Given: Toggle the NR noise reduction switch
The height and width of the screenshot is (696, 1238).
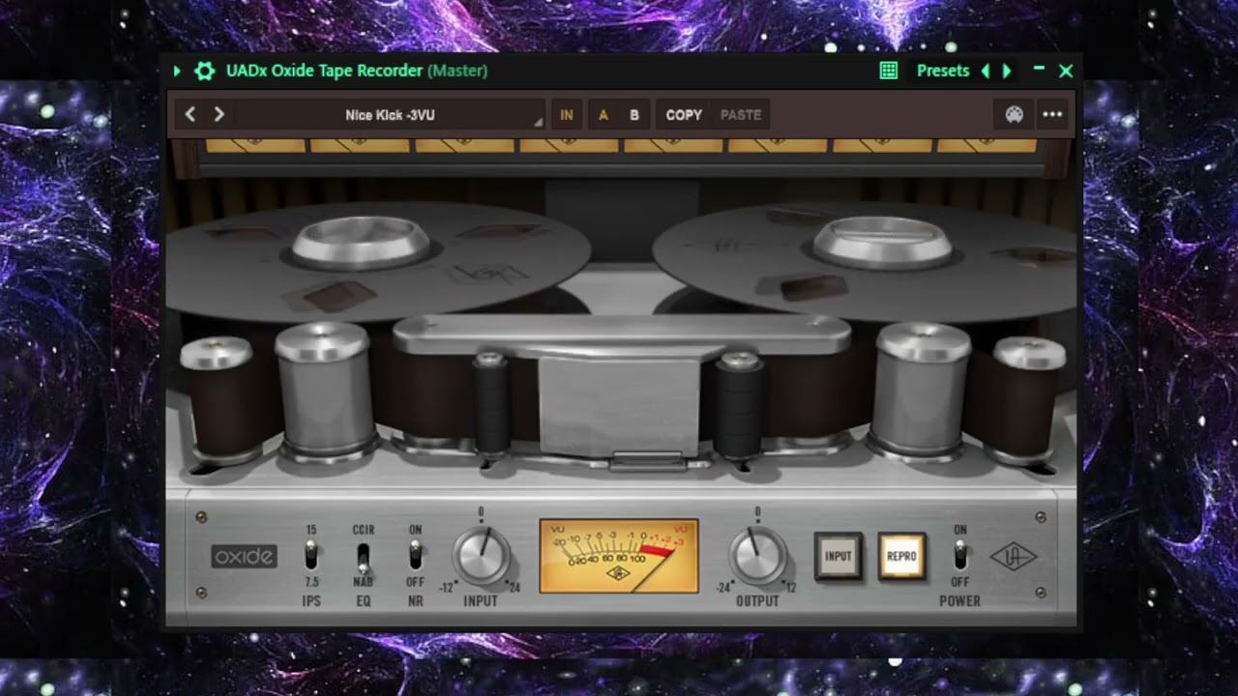Looking at the screenshot, I should pyautogui.click(x=415, y=555).
